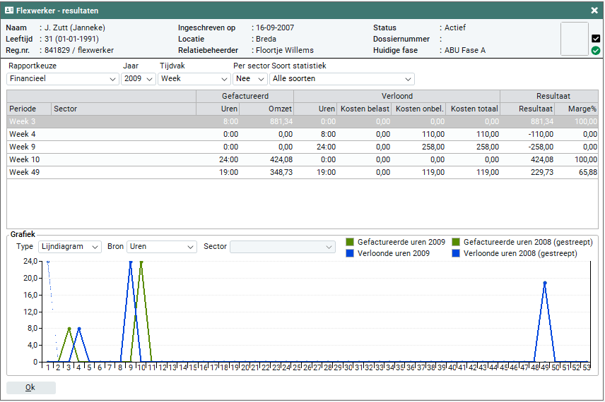Image resolution: width=605 pixels, height=402 pixels.
Task: Click Verloonde uren 2008 (gestreept) legend swatch
Action: coord(456,253)
